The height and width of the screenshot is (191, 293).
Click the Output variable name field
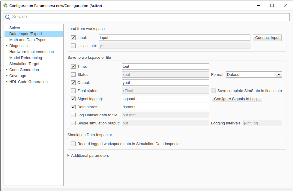tap(165, 83)
